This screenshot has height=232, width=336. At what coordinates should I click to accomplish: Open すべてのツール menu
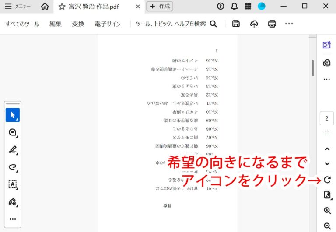22,24
